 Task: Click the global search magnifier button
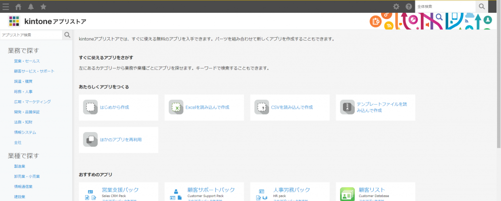pyautogui.click(x=482, y=6)
